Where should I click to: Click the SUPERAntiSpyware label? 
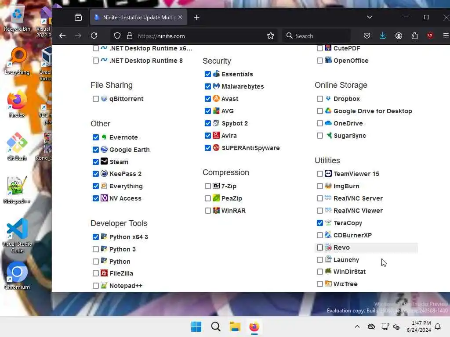250,148
